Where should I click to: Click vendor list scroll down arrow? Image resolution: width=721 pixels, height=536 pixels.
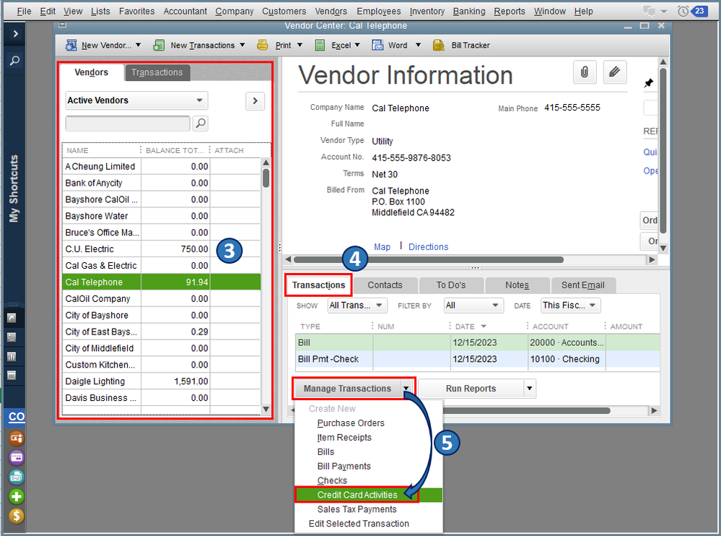(266, 409)
